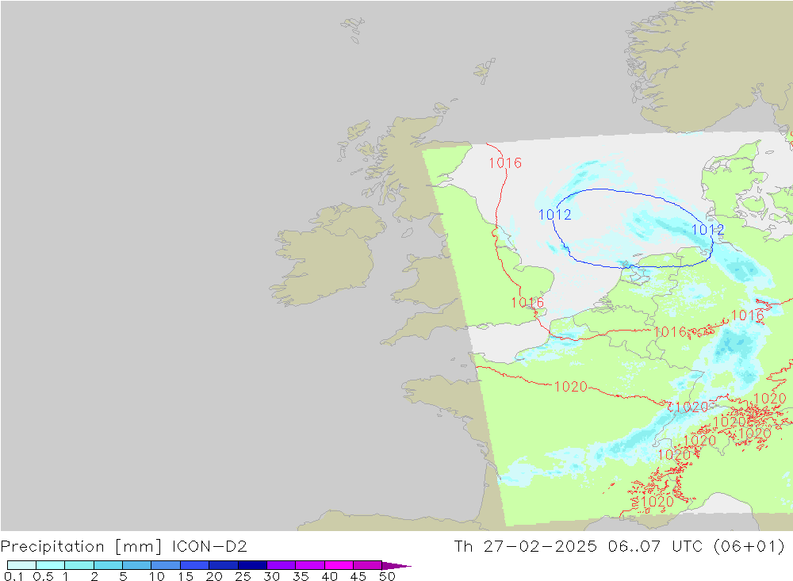Click the southernmost 1020 label near the Mediterranean
Viewport: 793px width, 581px height.
point(657,502)
